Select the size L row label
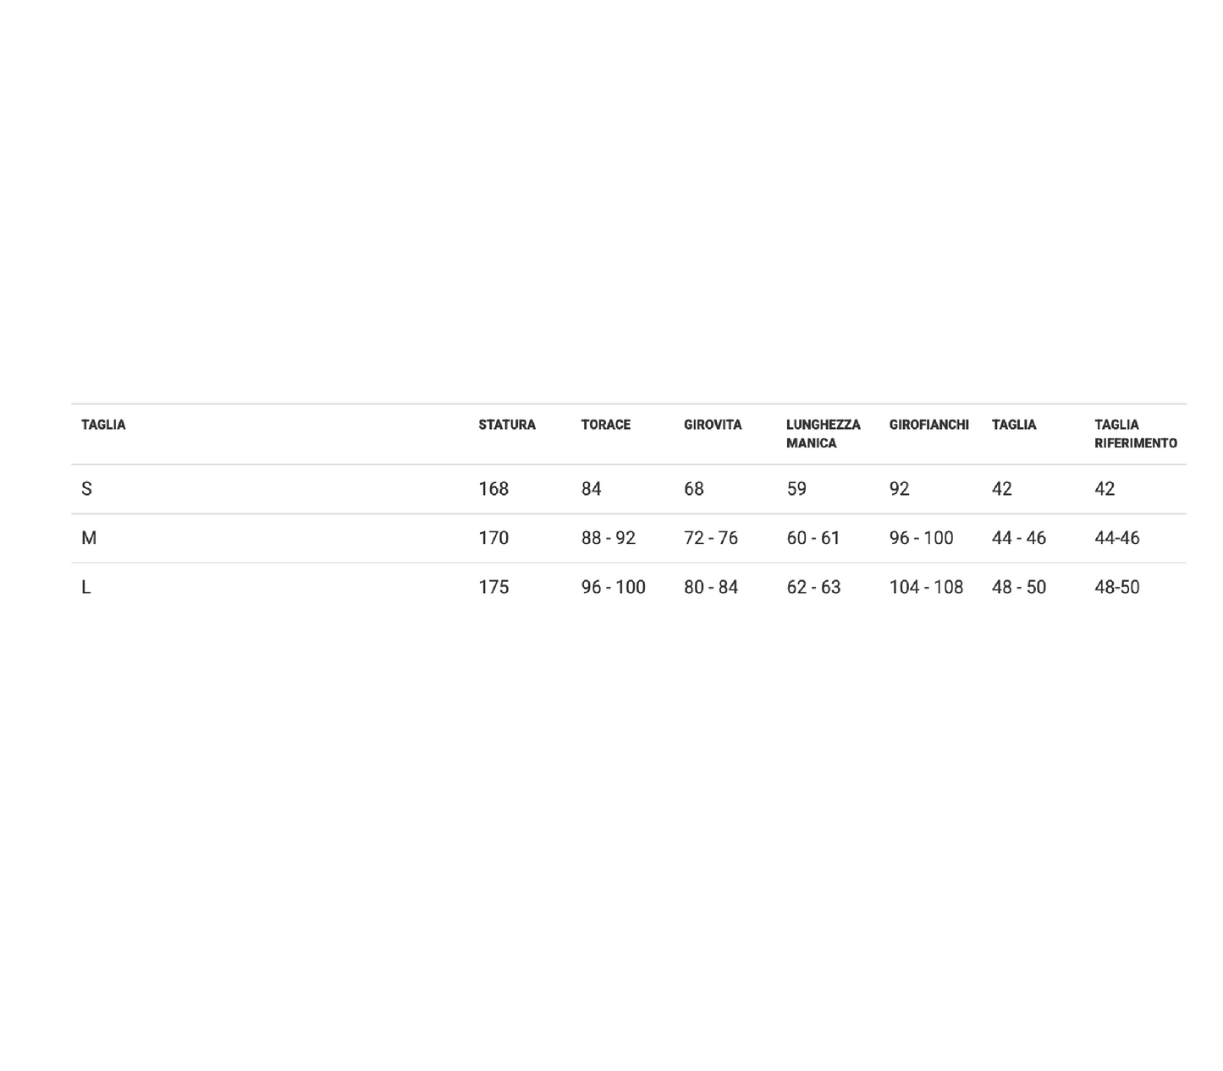Image resolution: width=1223 pixels, height=1071 pixels. click(85, 587)
